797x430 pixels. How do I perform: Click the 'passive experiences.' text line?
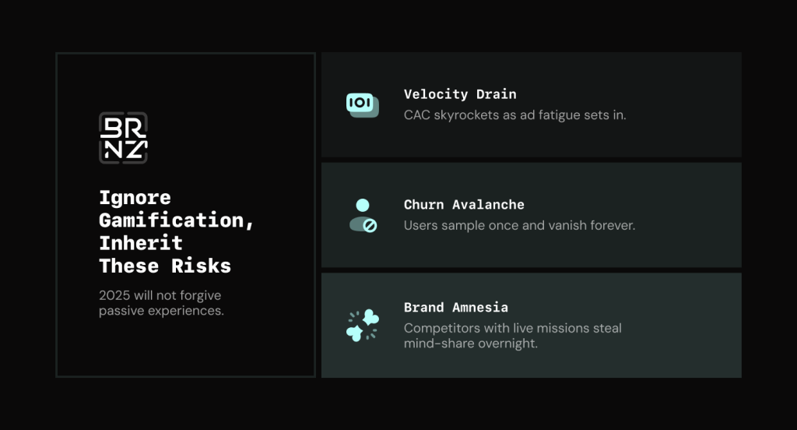[x=162, y=310]
